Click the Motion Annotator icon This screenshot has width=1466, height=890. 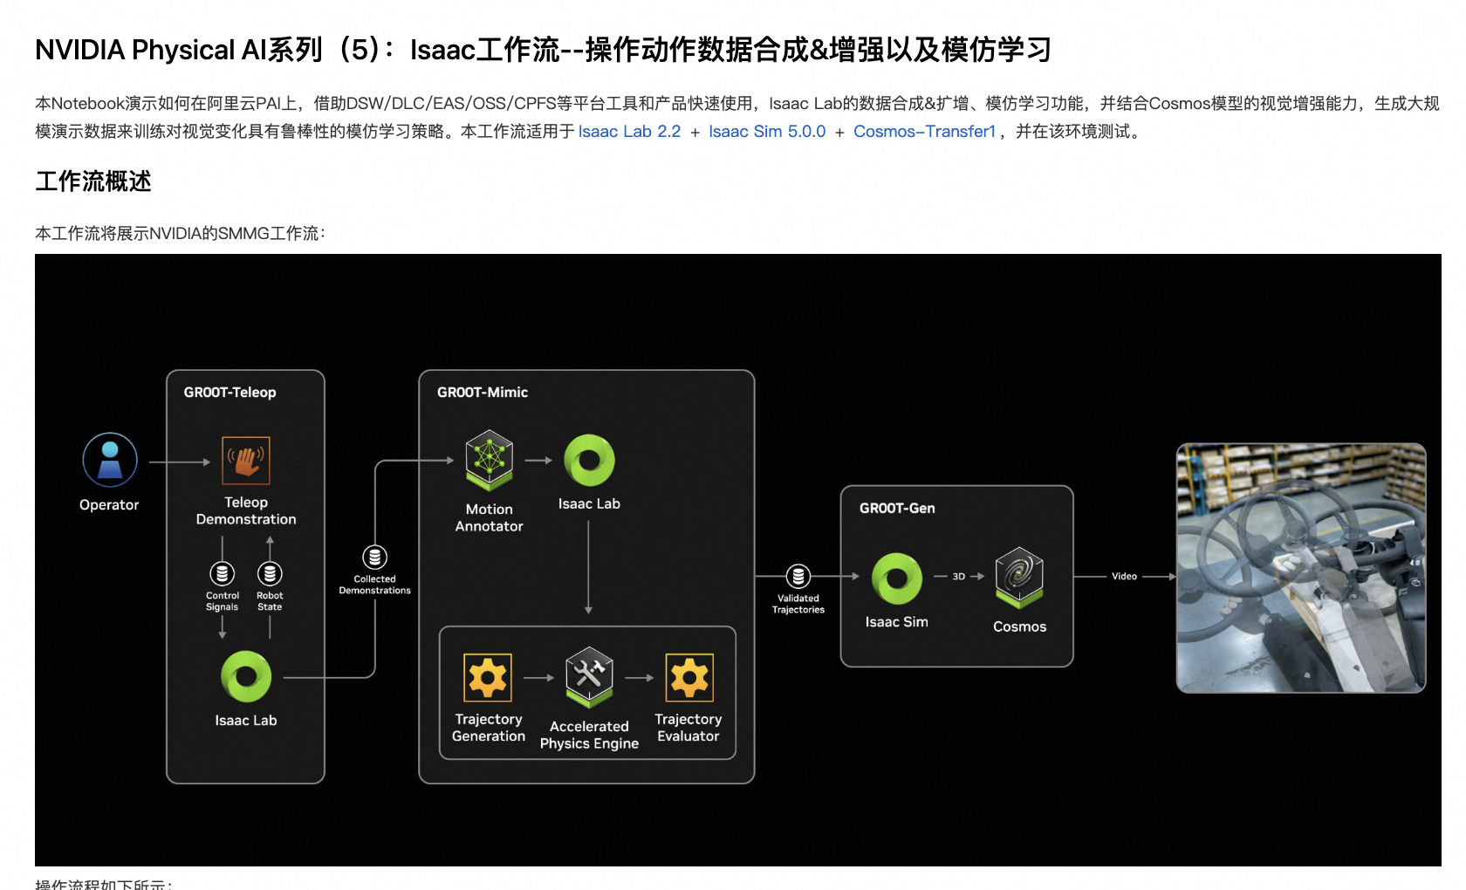[490, 459]
